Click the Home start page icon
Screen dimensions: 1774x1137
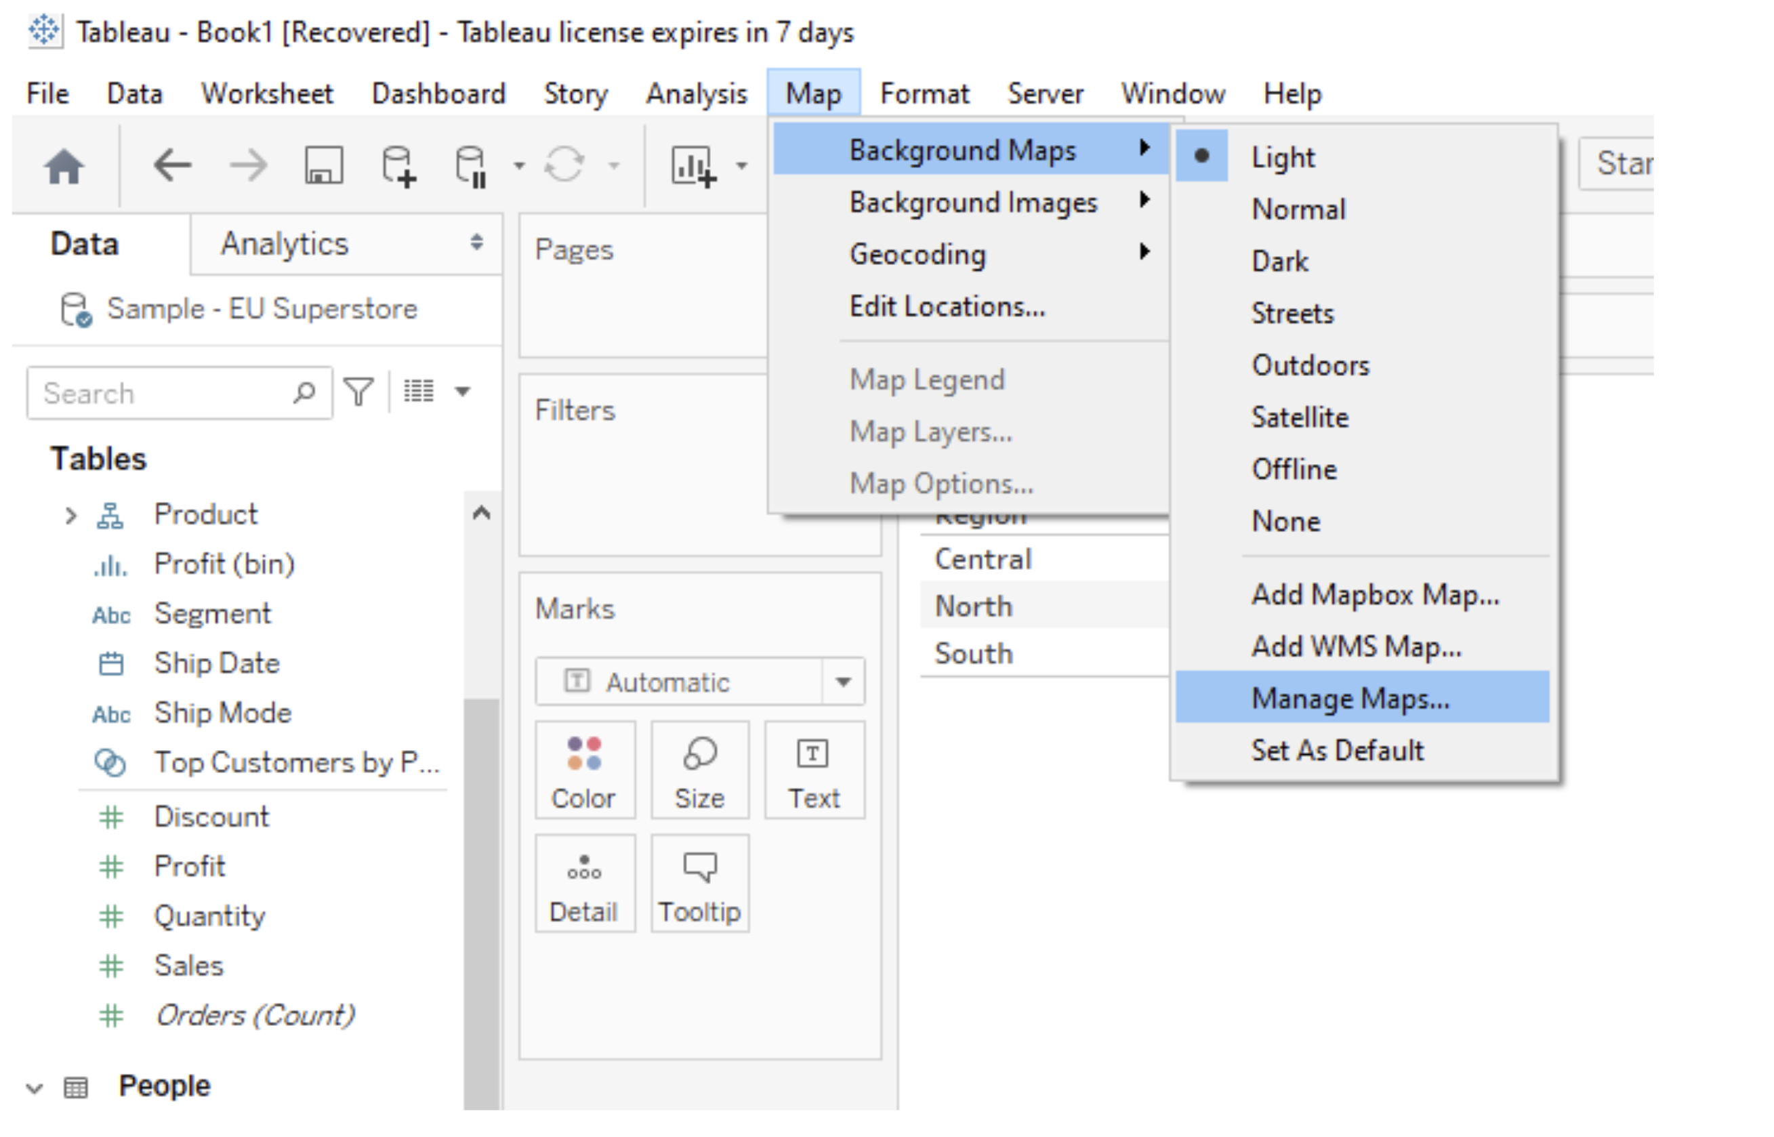(64, 165)
